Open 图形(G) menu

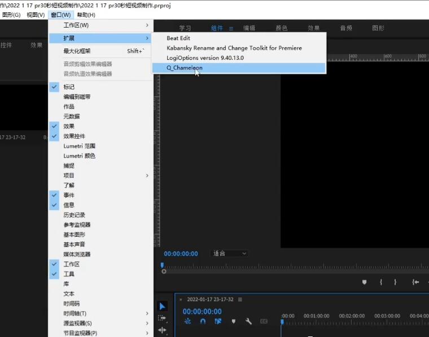pos(11,15)
